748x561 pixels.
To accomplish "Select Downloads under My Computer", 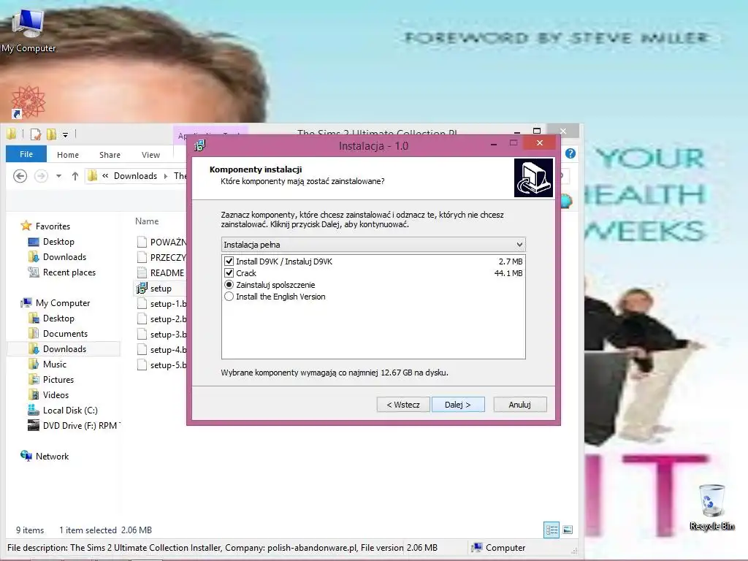I will pyautogui.click(x=64, y=348).
